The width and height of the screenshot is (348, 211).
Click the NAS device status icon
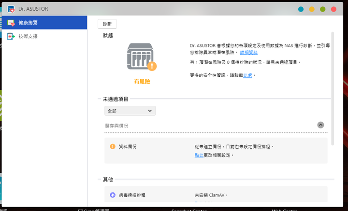140,56
